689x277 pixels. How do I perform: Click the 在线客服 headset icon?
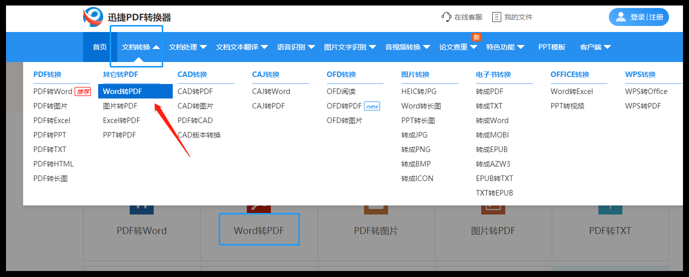tap(446, 17)
